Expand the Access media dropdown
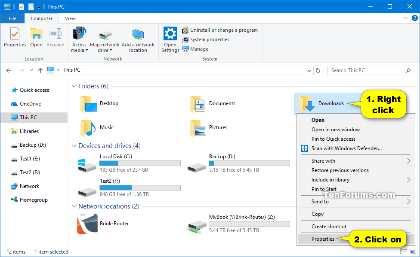This screenshot has width=420, height=257. (x=79, y=50)
